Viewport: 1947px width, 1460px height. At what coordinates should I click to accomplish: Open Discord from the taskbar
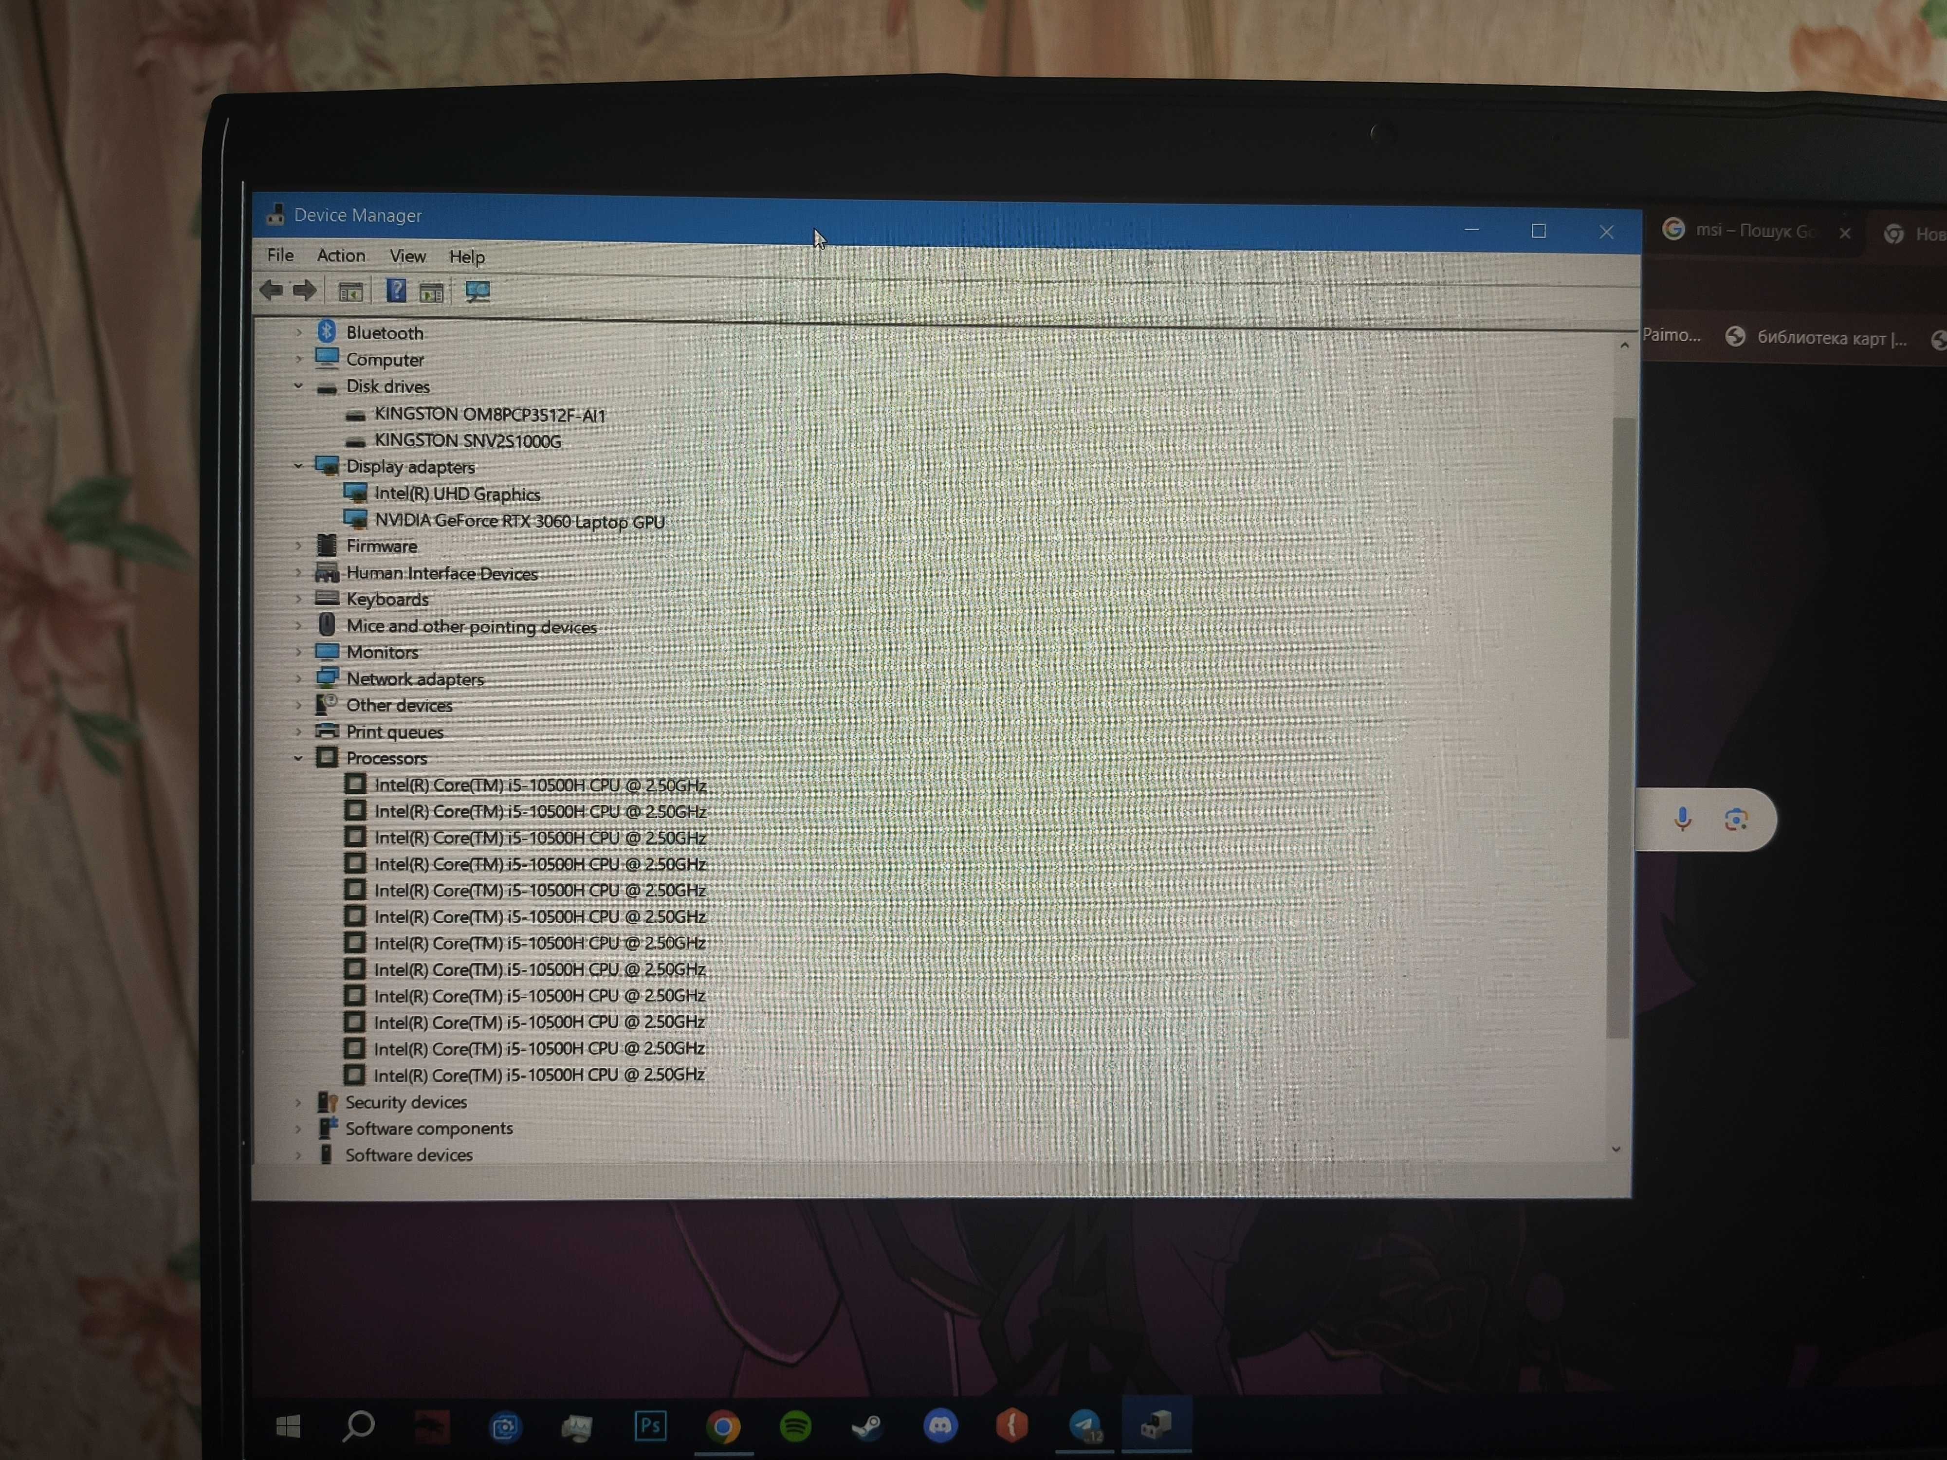click(x=940, y=1425)
